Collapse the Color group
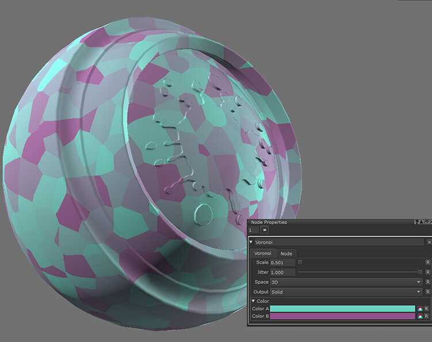This screenshot has width=432, height=342. click(253, 301)
